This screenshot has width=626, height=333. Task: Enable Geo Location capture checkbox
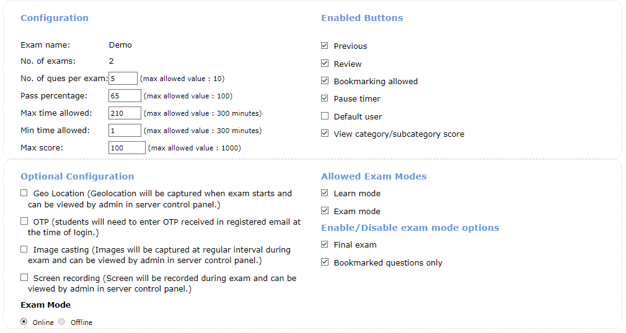24,193
